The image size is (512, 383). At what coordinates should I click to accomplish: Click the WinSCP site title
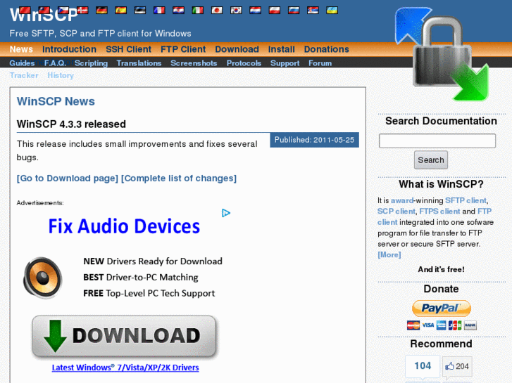tap(44, 15)
